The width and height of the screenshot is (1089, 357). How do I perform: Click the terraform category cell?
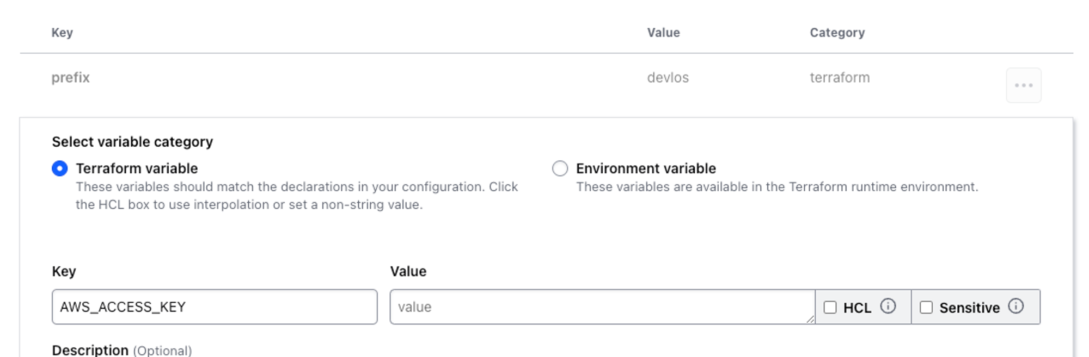pos(840,78)
